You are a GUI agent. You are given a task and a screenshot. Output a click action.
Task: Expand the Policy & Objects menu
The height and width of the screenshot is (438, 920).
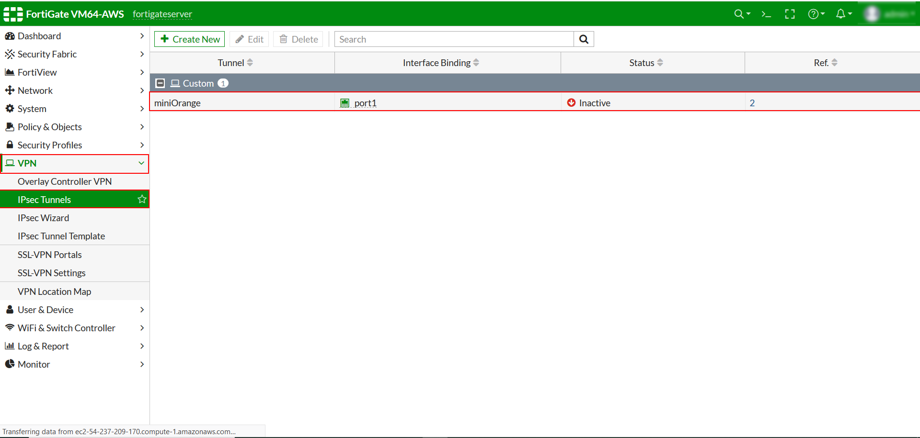click(50, 126)
